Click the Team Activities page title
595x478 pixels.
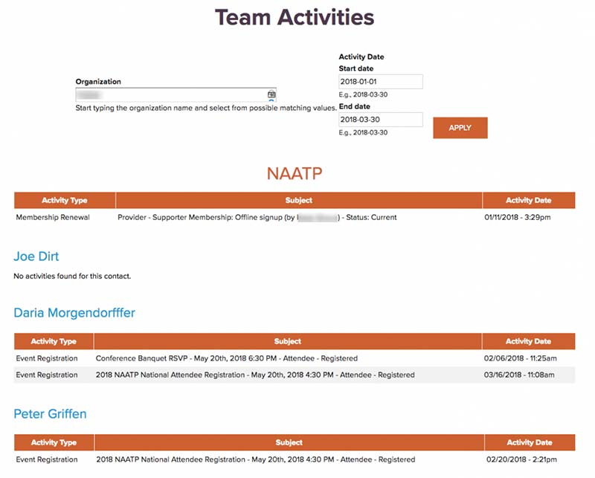point(297,17)
